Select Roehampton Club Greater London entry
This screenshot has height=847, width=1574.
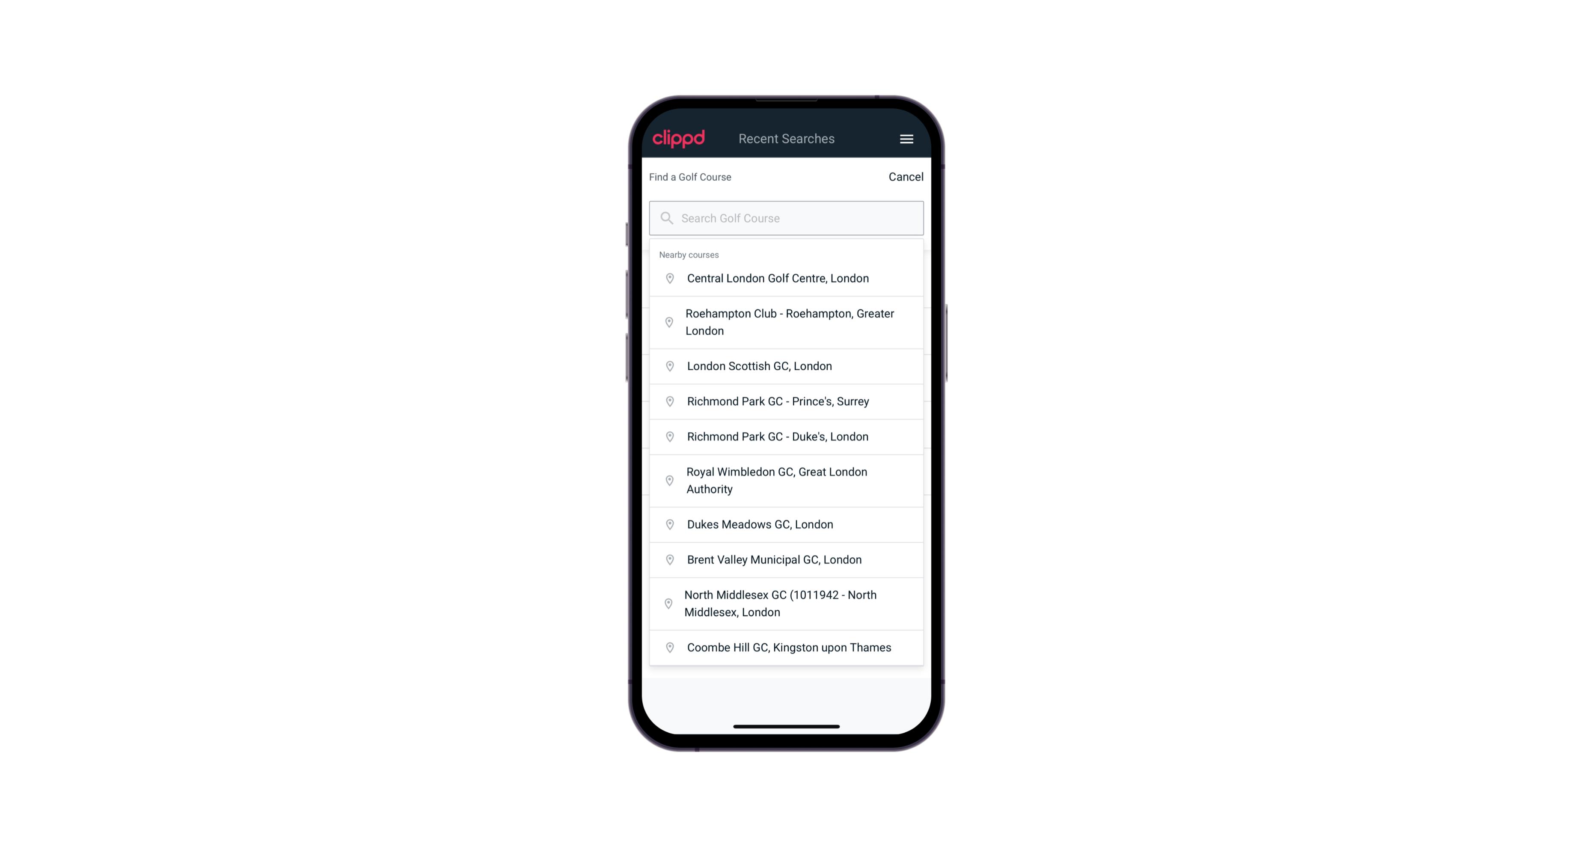[x=786, y=322]
